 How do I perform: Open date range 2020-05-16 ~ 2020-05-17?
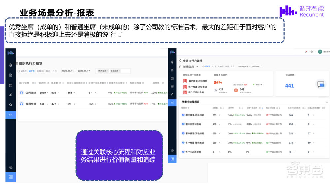click(250, 66)
